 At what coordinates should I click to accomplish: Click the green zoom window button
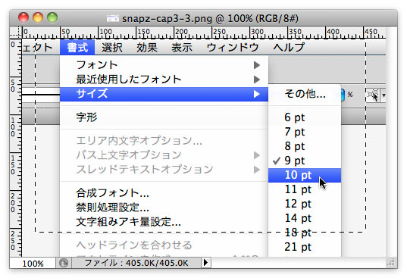pos(52,18)
